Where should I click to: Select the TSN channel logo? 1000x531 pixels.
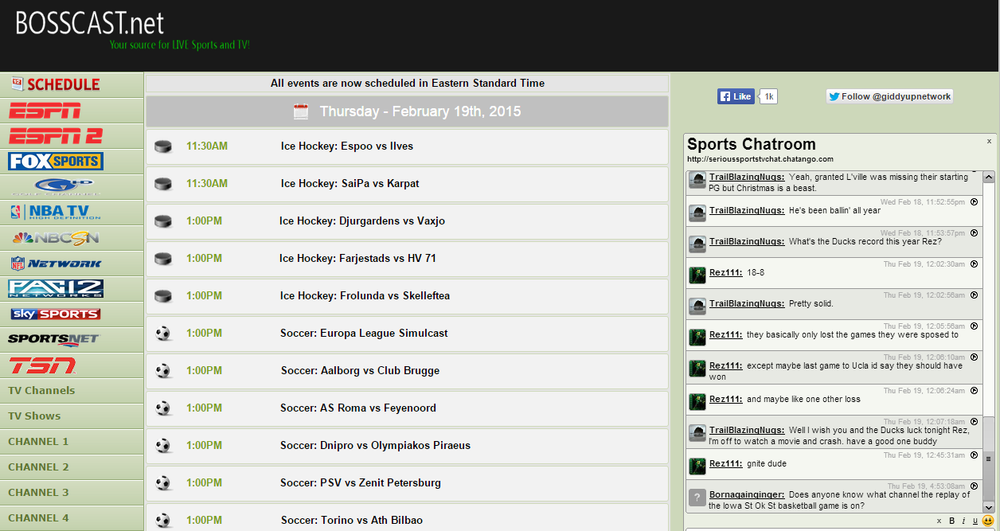tap(42, 365)
